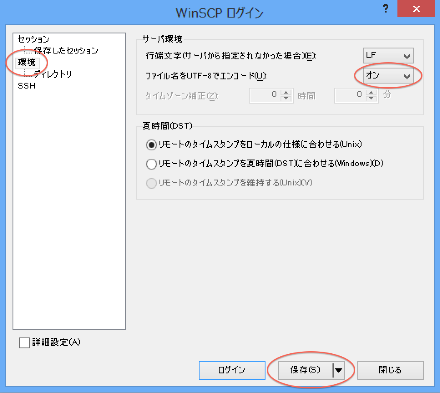
Task: Increase minutes with stepper up arrow
Action: pos(371,92)
